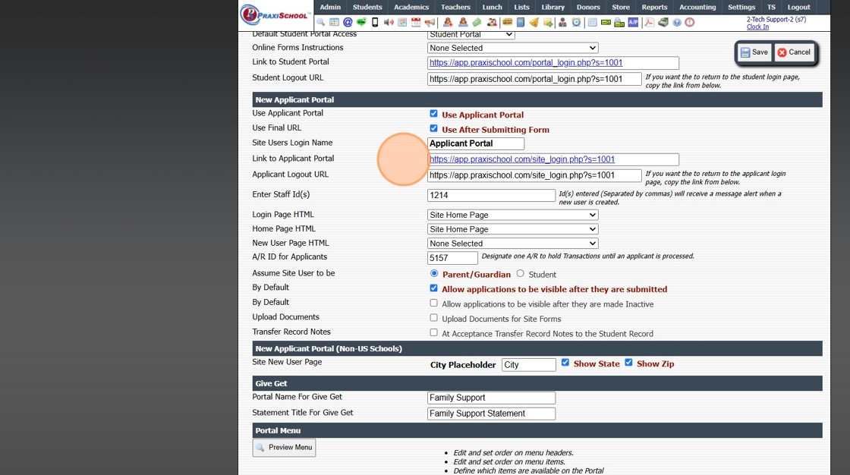Open the Login Page HTML dropdown

click(513, 215)
